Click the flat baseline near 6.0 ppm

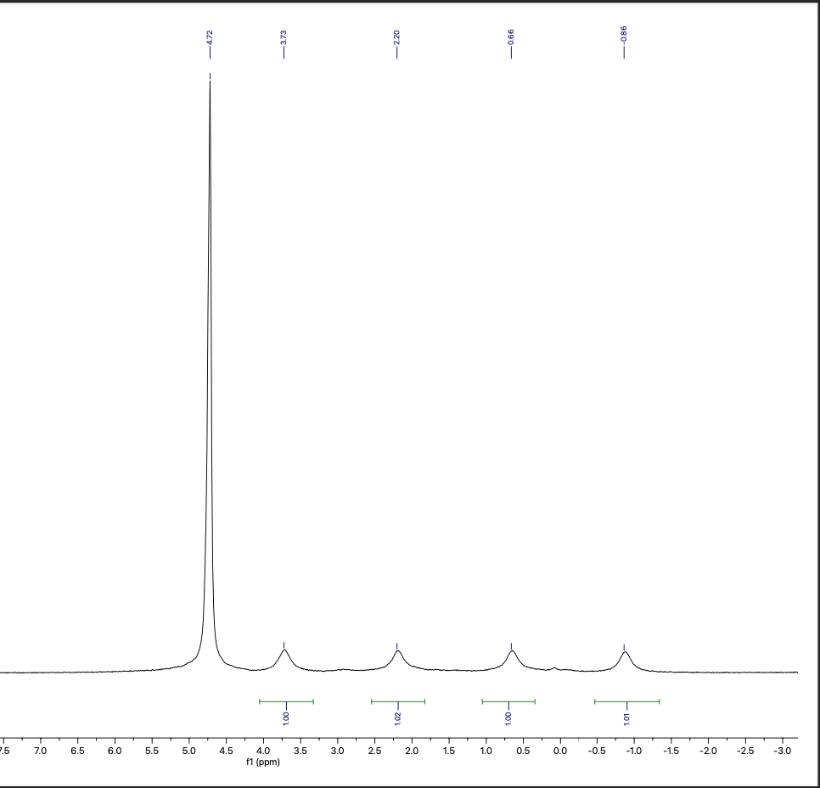(x=116, y=673)
